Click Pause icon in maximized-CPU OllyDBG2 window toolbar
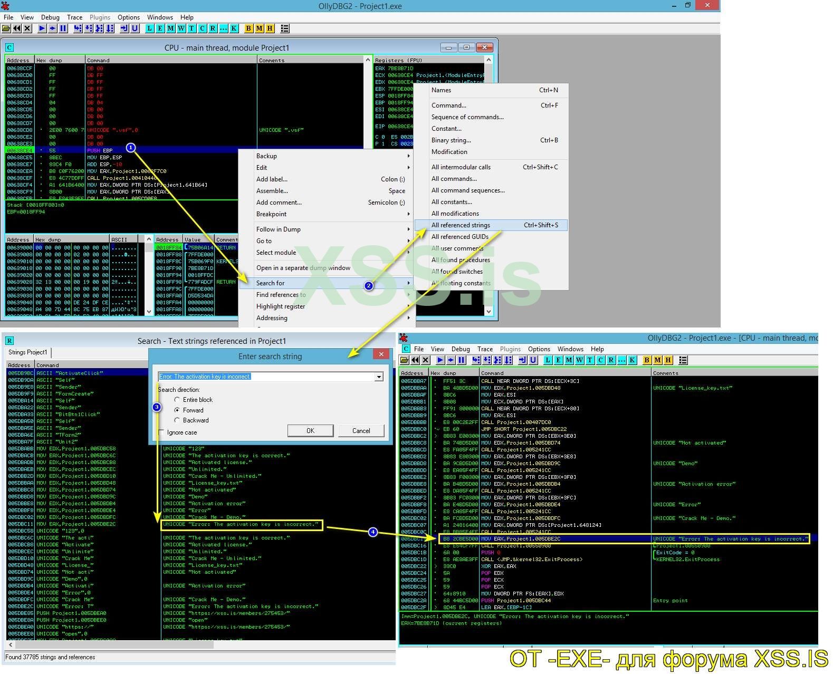 coord(462,360)
